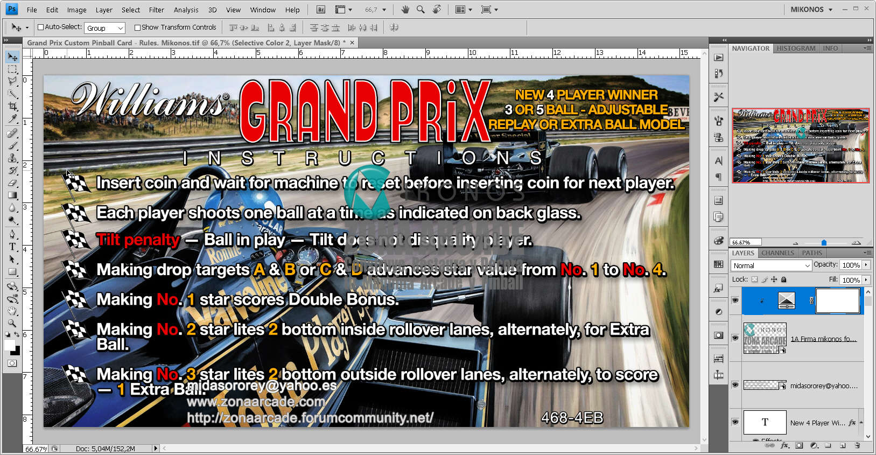Viewport: 876px width, 455px height.
Task: Select the Clone Stamp tool
Action: click(x=12, y=158)
